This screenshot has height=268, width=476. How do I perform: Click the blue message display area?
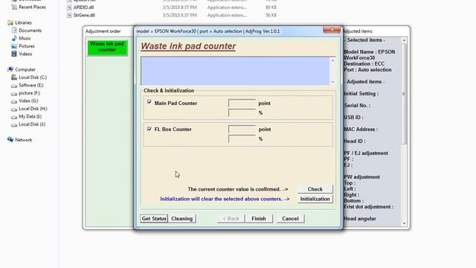click(235, 71)
